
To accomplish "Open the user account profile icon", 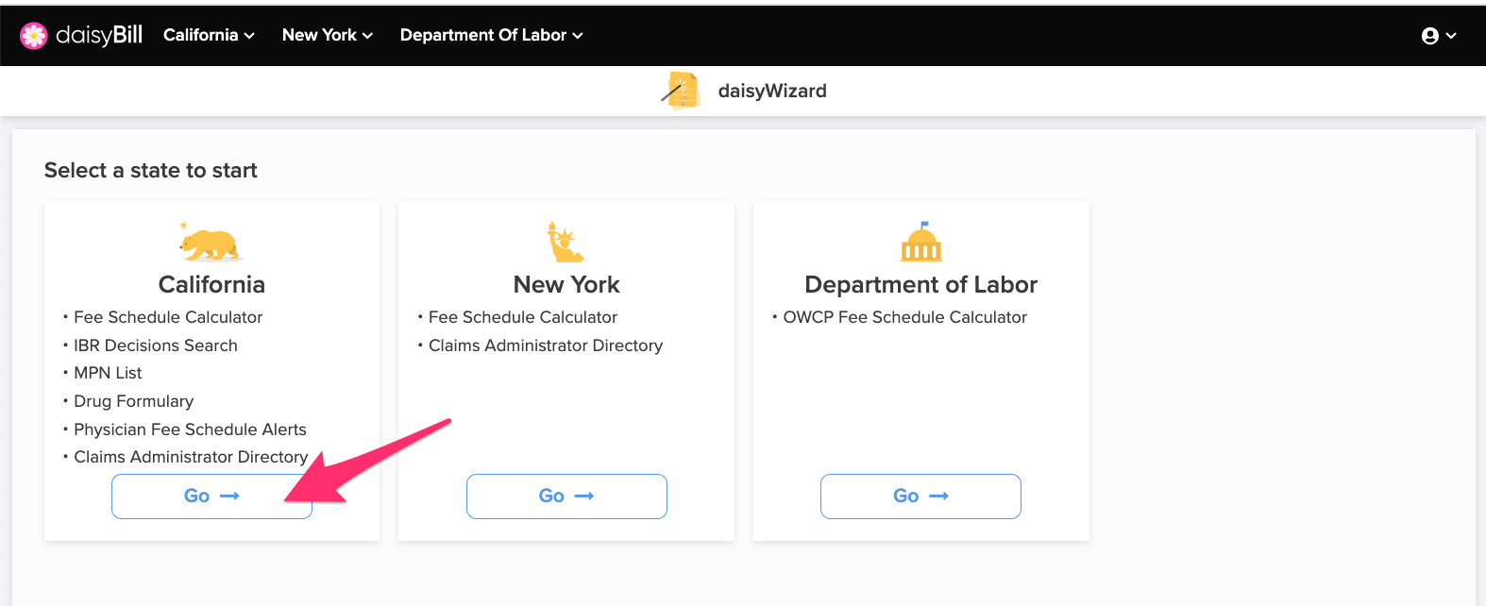I will click(x=1430, y=36).
